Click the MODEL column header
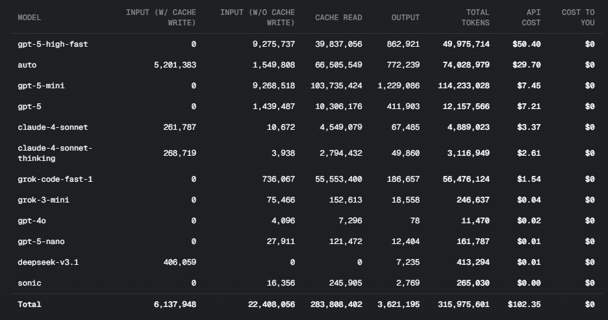Viewport: 608px width, 320px height. pyautogui.click(x=29, y=18)
